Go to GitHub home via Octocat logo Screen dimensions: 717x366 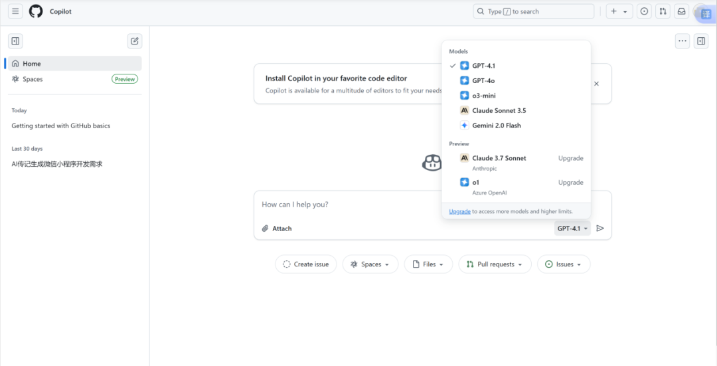36,11
